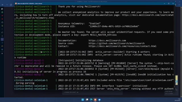Click the 'Thank you for using Meilisearch!' line
The width and height of the screenshot is (182, 102).
pyautogui.click(x=79, y=7)
